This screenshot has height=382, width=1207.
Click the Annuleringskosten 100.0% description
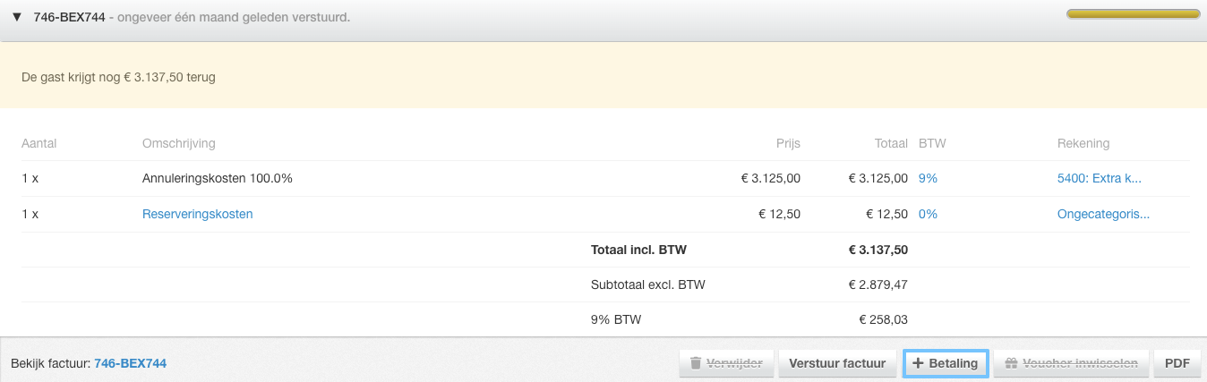pyautogui.click(x=218, y=178)
